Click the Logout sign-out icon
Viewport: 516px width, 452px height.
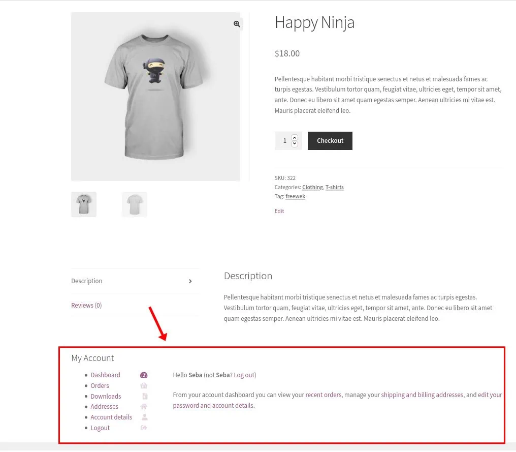(144, 428)
